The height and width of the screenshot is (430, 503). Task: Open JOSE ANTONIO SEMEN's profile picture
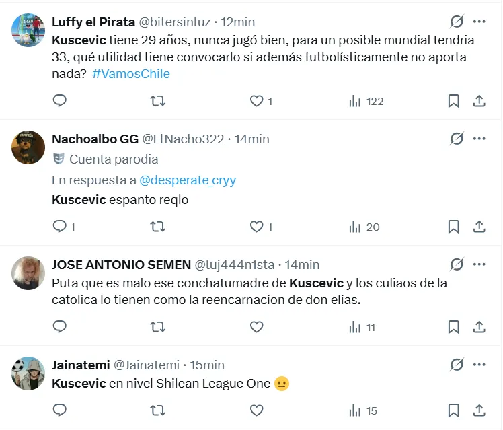[28, 273]
